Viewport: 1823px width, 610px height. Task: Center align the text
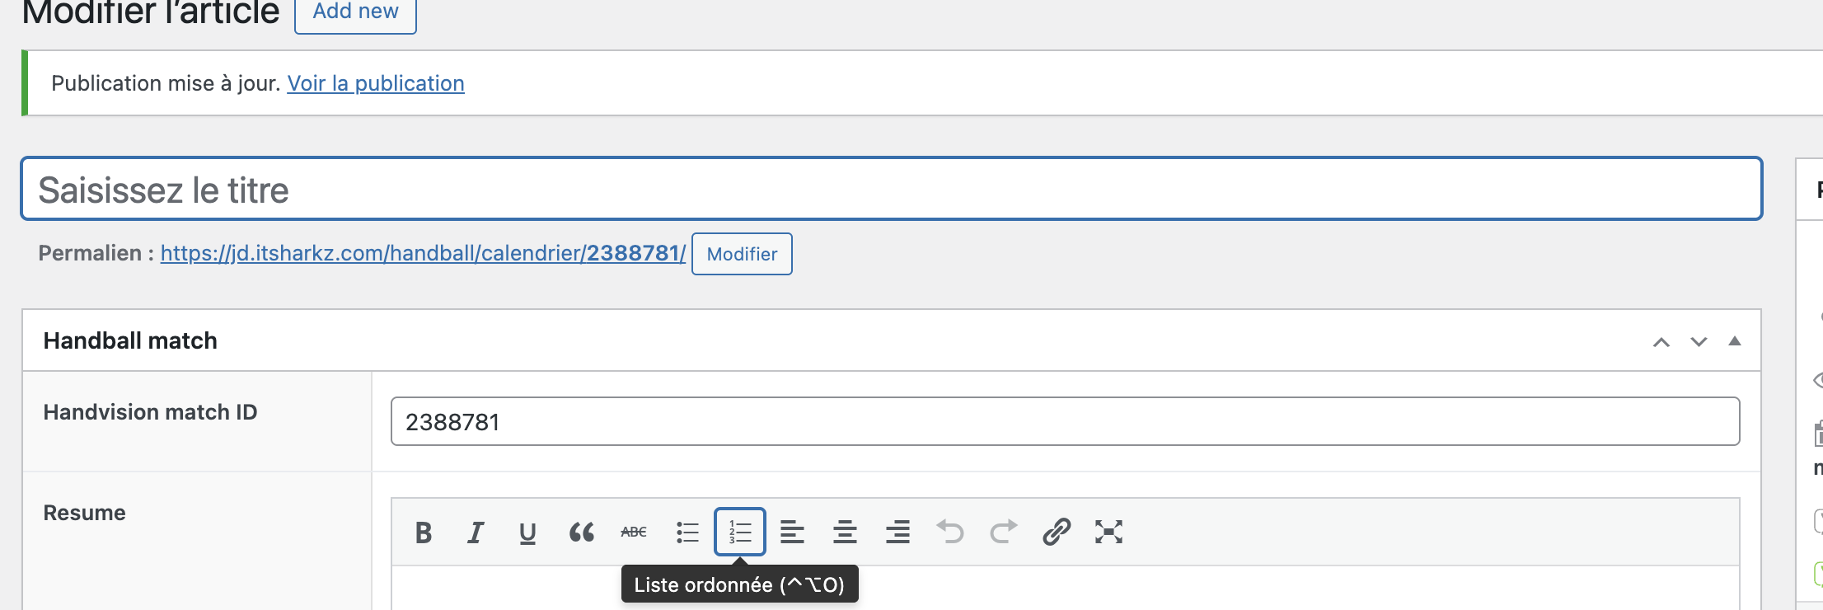845,533
